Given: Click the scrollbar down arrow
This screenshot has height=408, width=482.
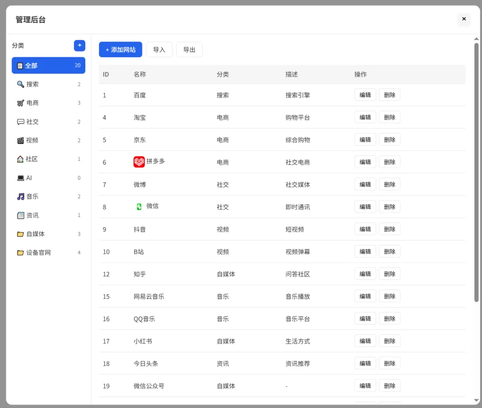Looking at the screenshot, I should click(476, 400).
